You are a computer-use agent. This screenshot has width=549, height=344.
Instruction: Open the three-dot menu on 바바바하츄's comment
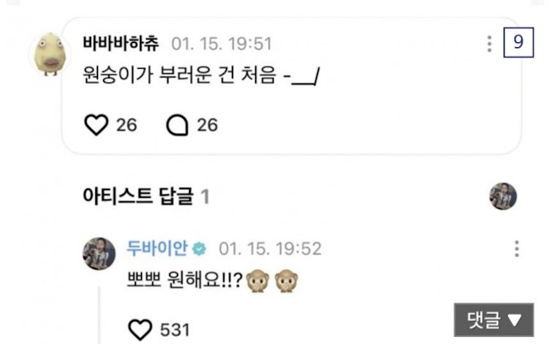click(x=489, y=44)
